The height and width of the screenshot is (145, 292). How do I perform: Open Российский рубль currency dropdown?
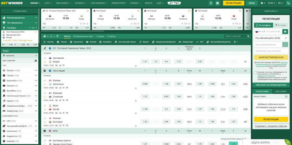[x=271, y=38]
